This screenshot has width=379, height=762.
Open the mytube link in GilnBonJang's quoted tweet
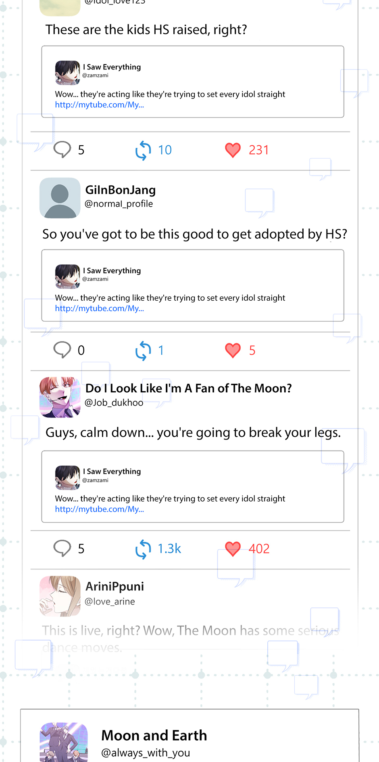pyautogui.click(x=100, y=308)
